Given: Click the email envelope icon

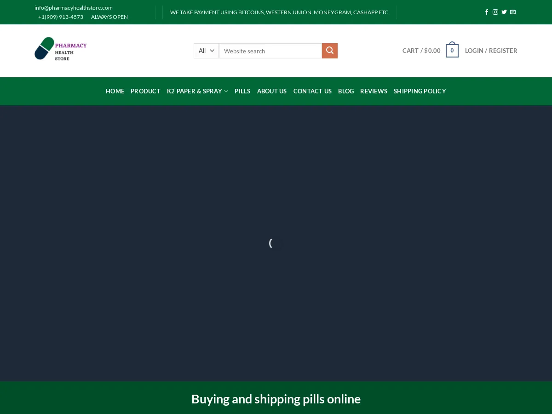Looking at the screenshot, I should point(513,12).
